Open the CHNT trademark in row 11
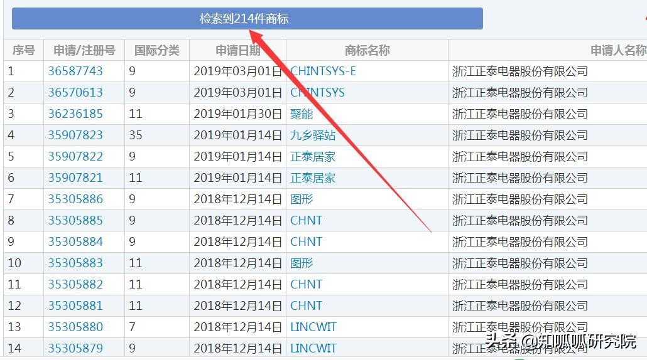This screenshot has width=647, height=360. coord(306,285)
